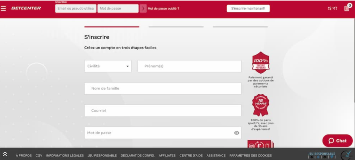Click 'Créez un compte en trois étapes faciles'
Image resolution: width=355 pixels, height=160 pixels.
(120, 48)
